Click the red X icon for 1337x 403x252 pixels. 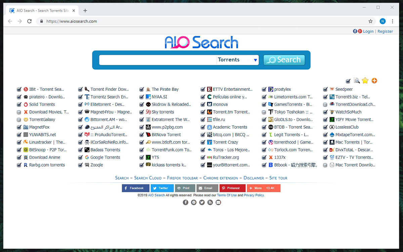click(271, 157)
